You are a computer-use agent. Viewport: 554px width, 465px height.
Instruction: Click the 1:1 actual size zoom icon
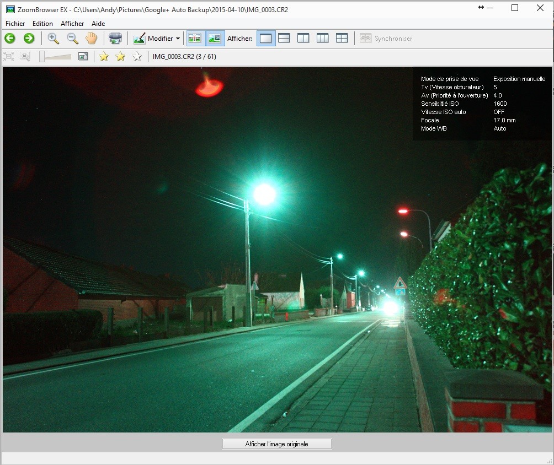(x=25, y=56)
